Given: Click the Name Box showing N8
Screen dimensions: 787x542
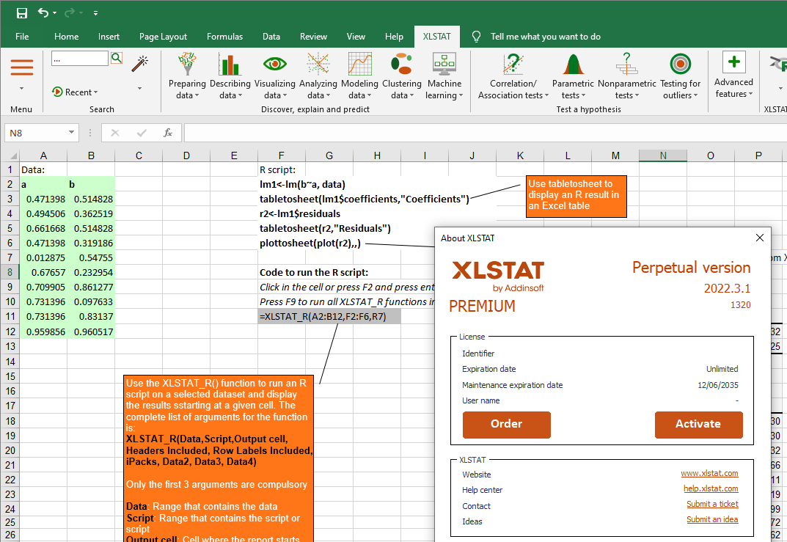Looking at the screenshot, I should coord(36,133).
